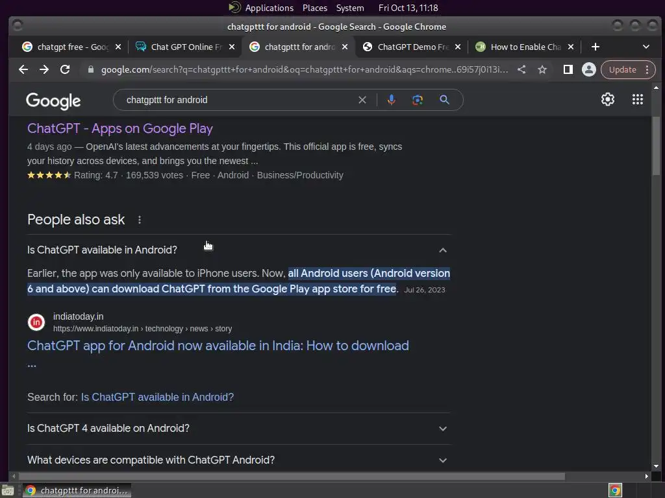Click the scroll-right arrow of horizontal scrollbar
665x498 pixels.
click(646, 477)
